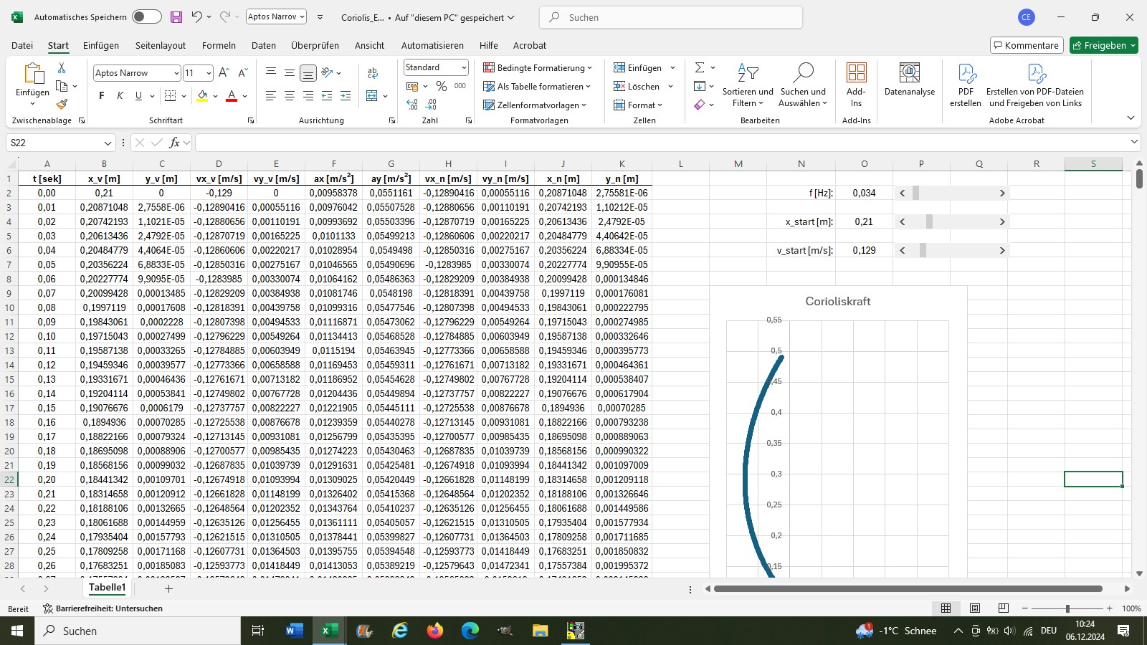This screenshot has width=1147, height=645.
Task: Open Bedingte Formatierung dropdown
Action: [538, 67]
